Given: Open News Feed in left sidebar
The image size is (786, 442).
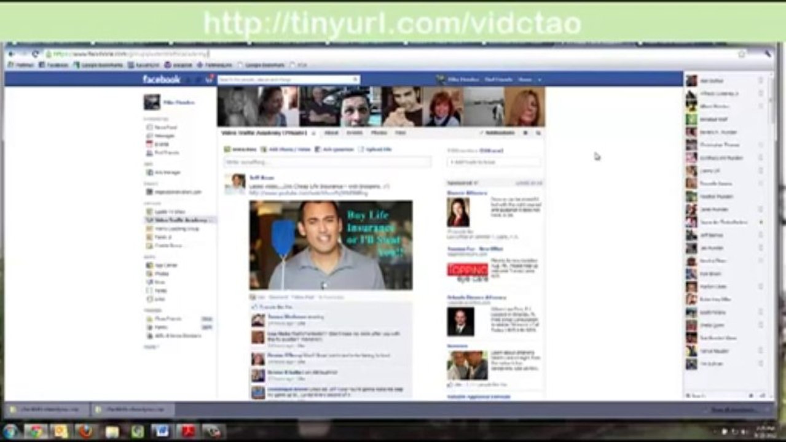Looking at the screenshot, I should click(162, 127).
